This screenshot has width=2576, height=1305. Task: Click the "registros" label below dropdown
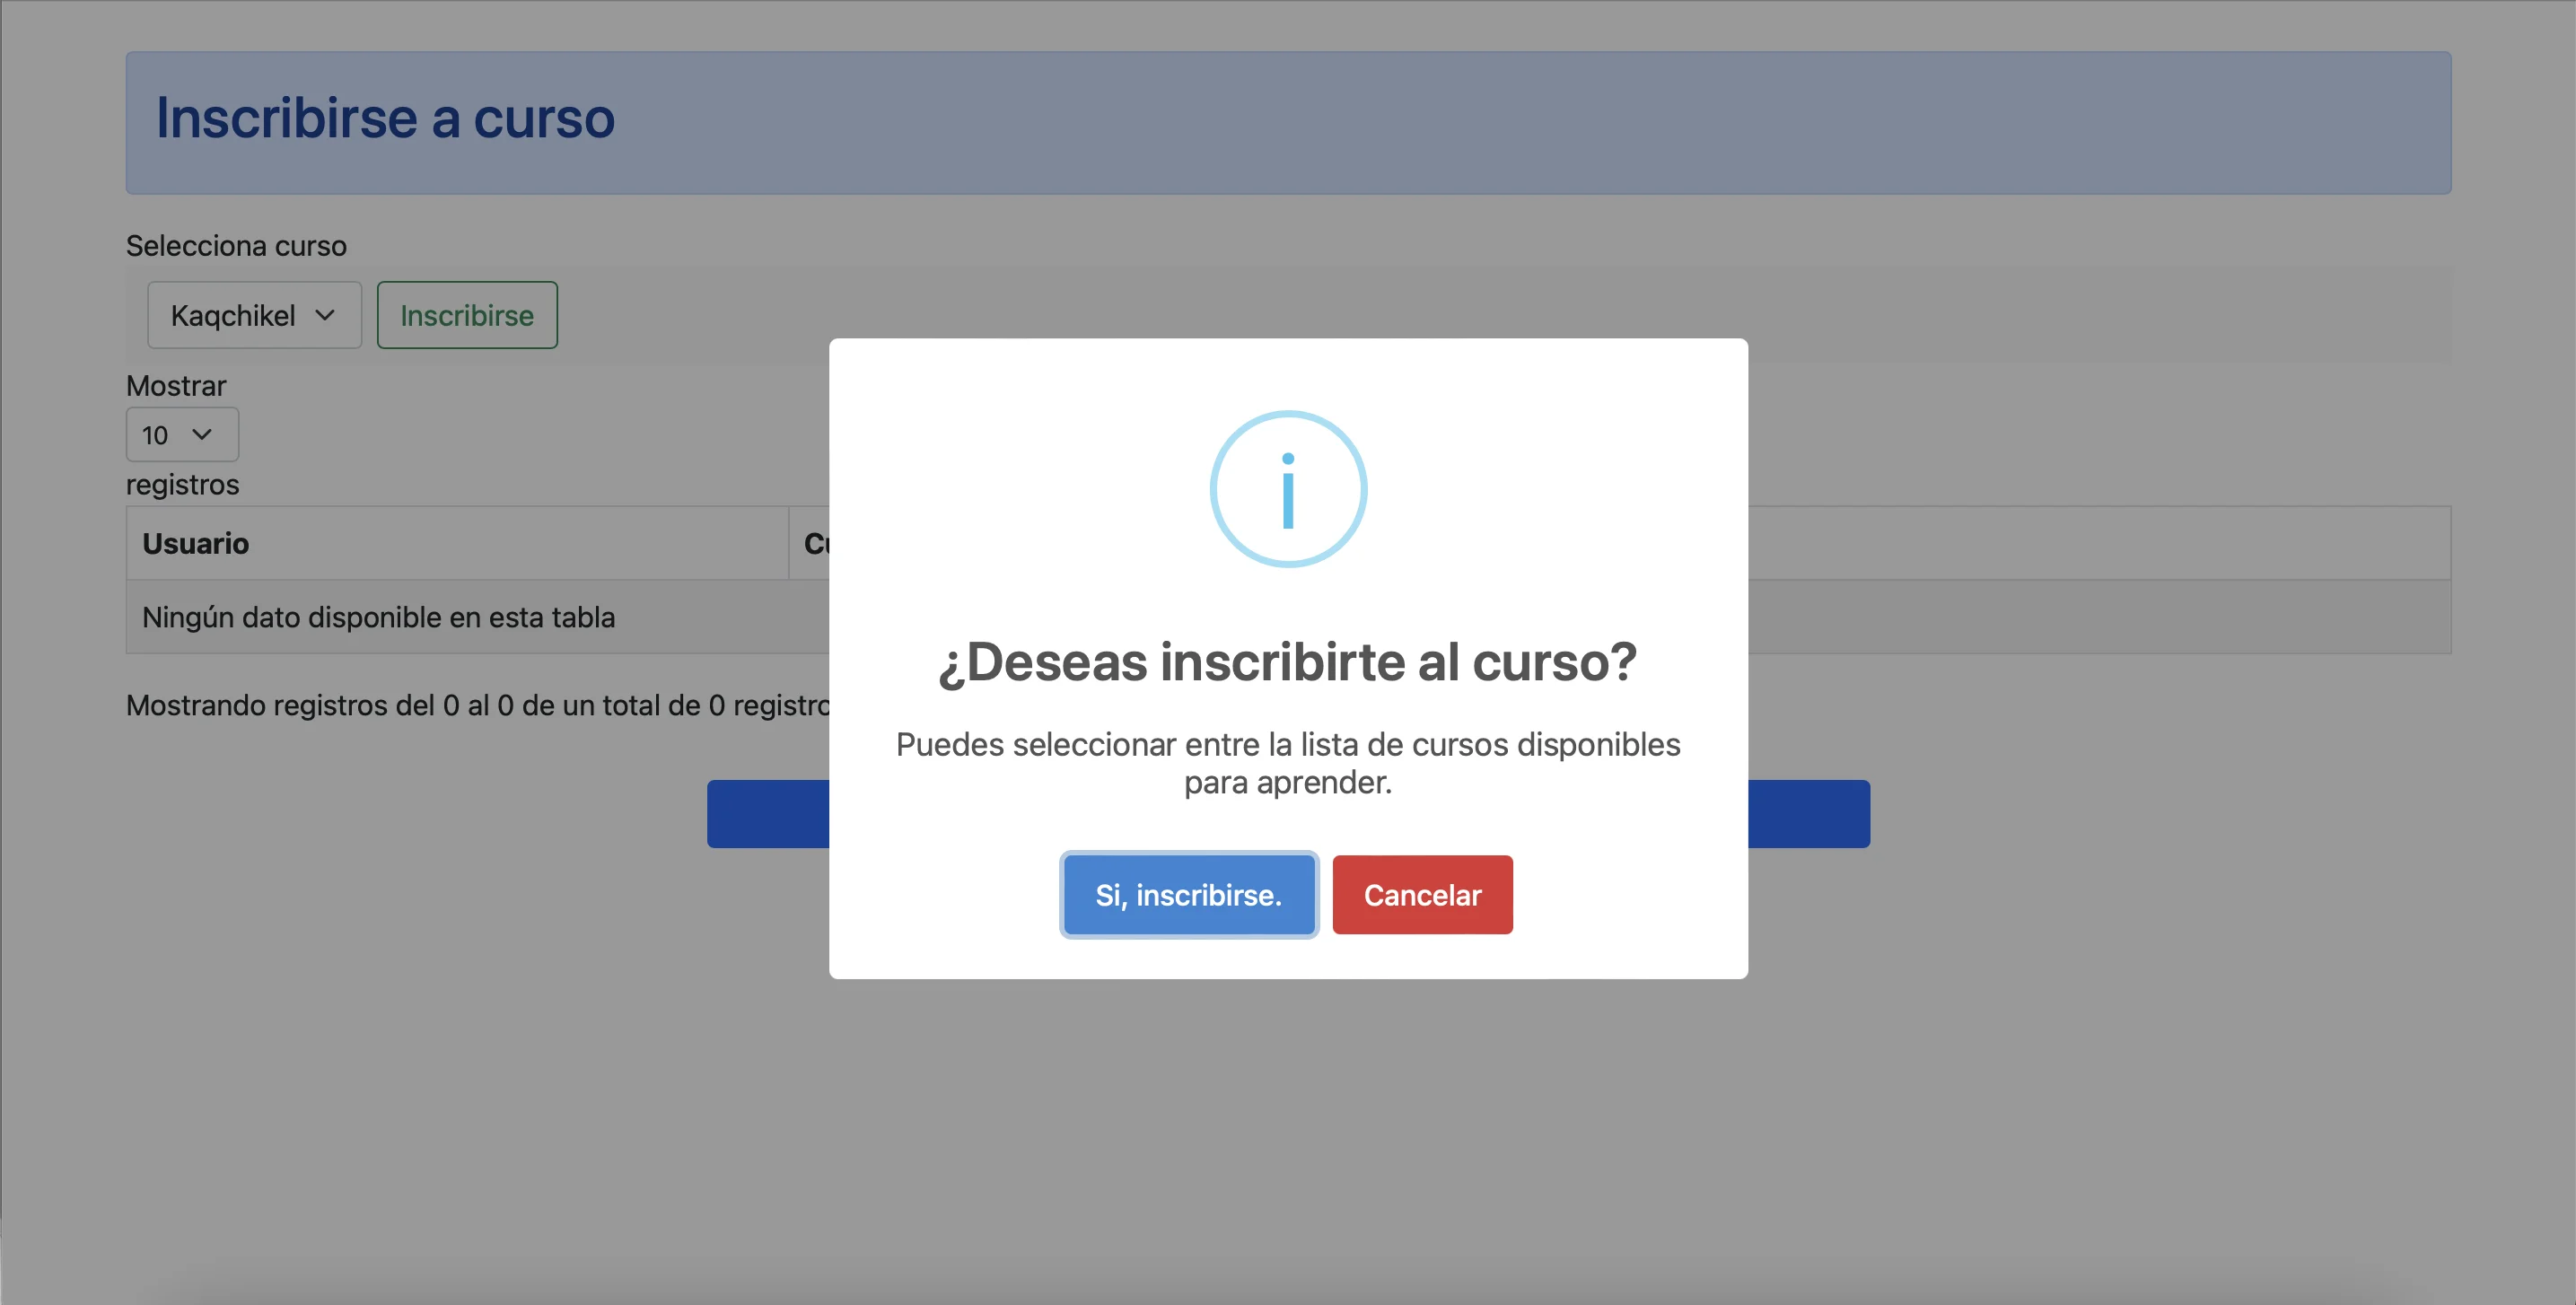click(x=183, y=485)
